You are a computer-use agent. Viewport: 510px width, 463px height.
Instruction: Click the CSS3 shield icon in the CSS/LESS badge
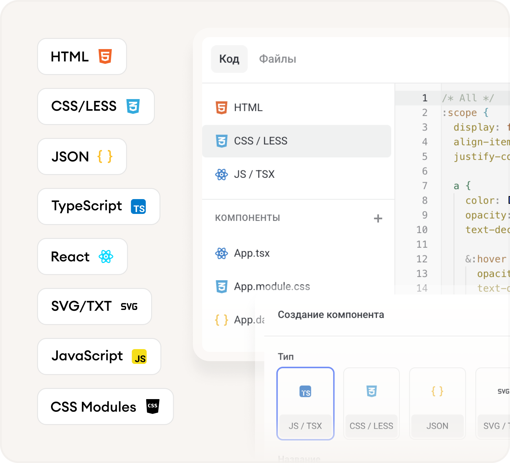pyautogui.click(x=133, y=106)
